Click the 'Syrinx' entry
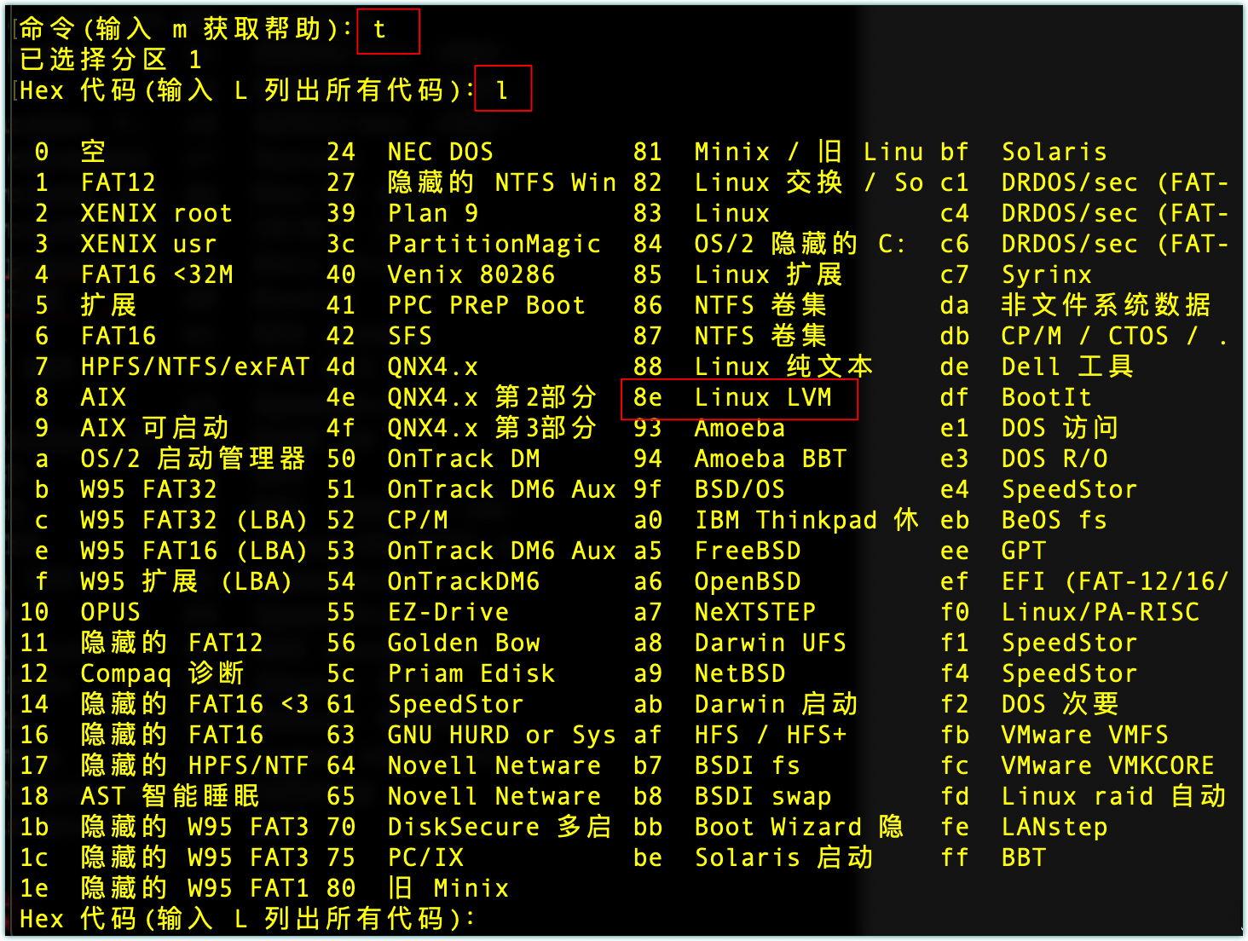Viewport: 1248px width, 941px height. tap(1047, 274)
